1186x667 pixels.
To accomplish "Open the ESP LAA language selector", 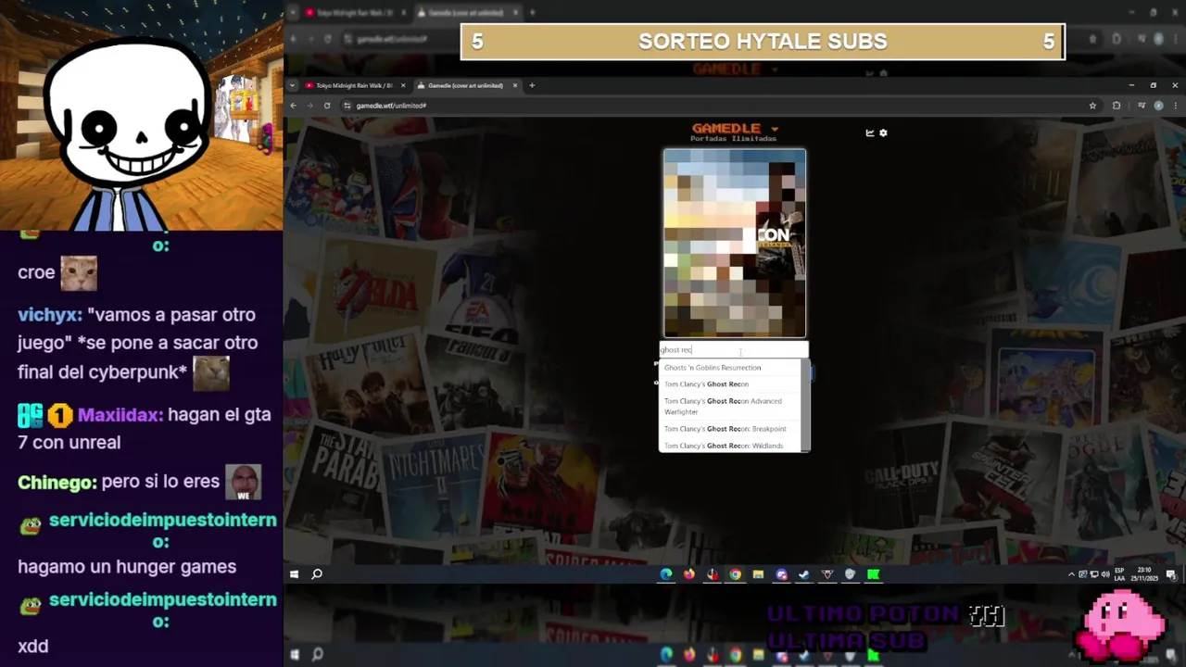I will [x=1119, y=574].
